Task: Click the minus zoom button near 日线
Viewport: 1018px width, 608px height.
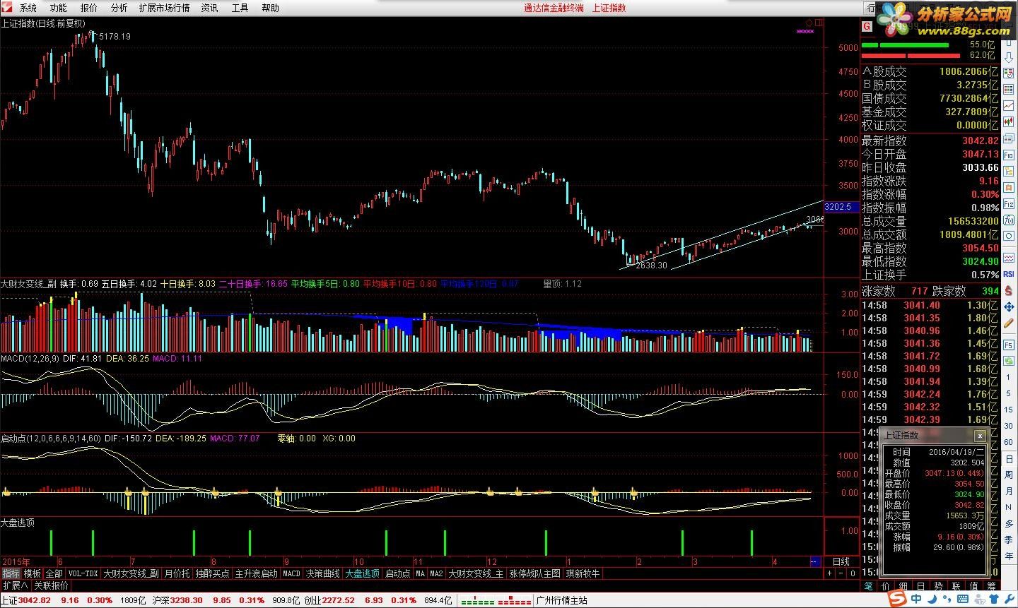Action: pos(841,573)
